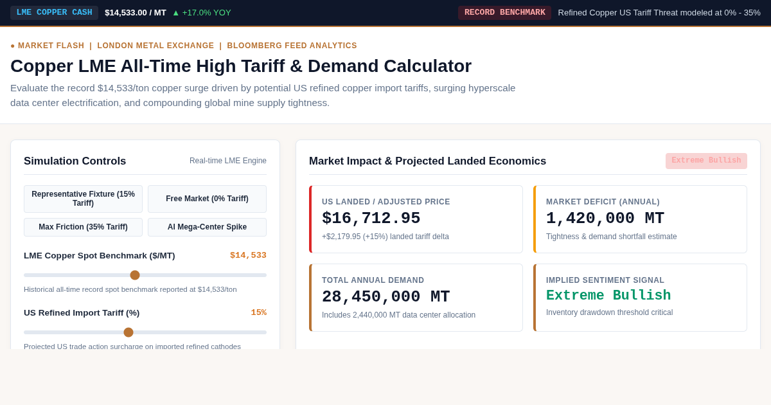Screen dimensions: 771x405
Task: Click BLOOMBERG FEED ANALYTICS label
Action: pos(292,46)
